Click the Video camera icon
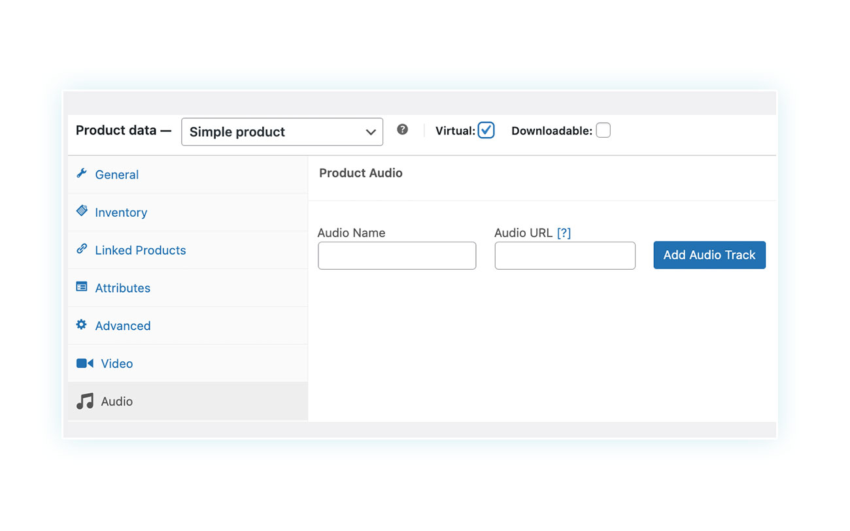Screen dimensions: 850x531 (x=85, y=363)
